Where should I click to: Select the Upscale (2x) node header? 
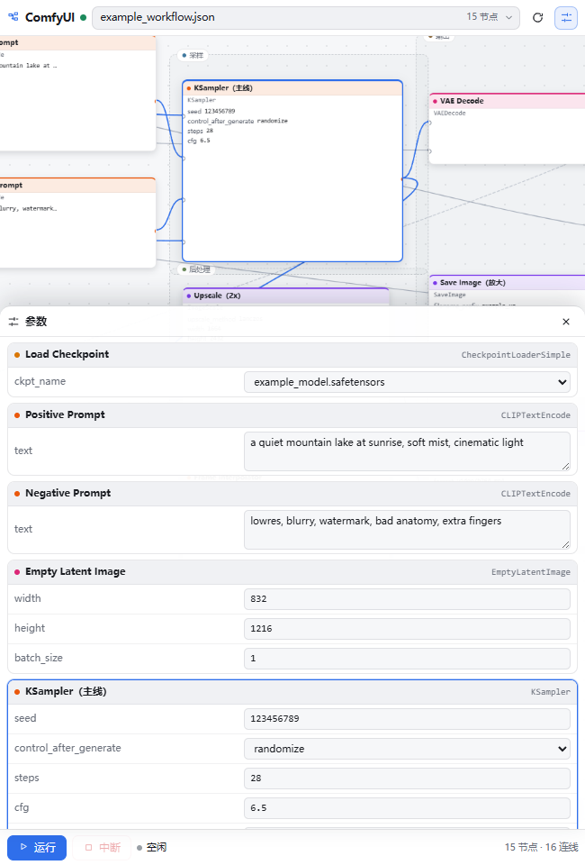click(x=286, y=296)
